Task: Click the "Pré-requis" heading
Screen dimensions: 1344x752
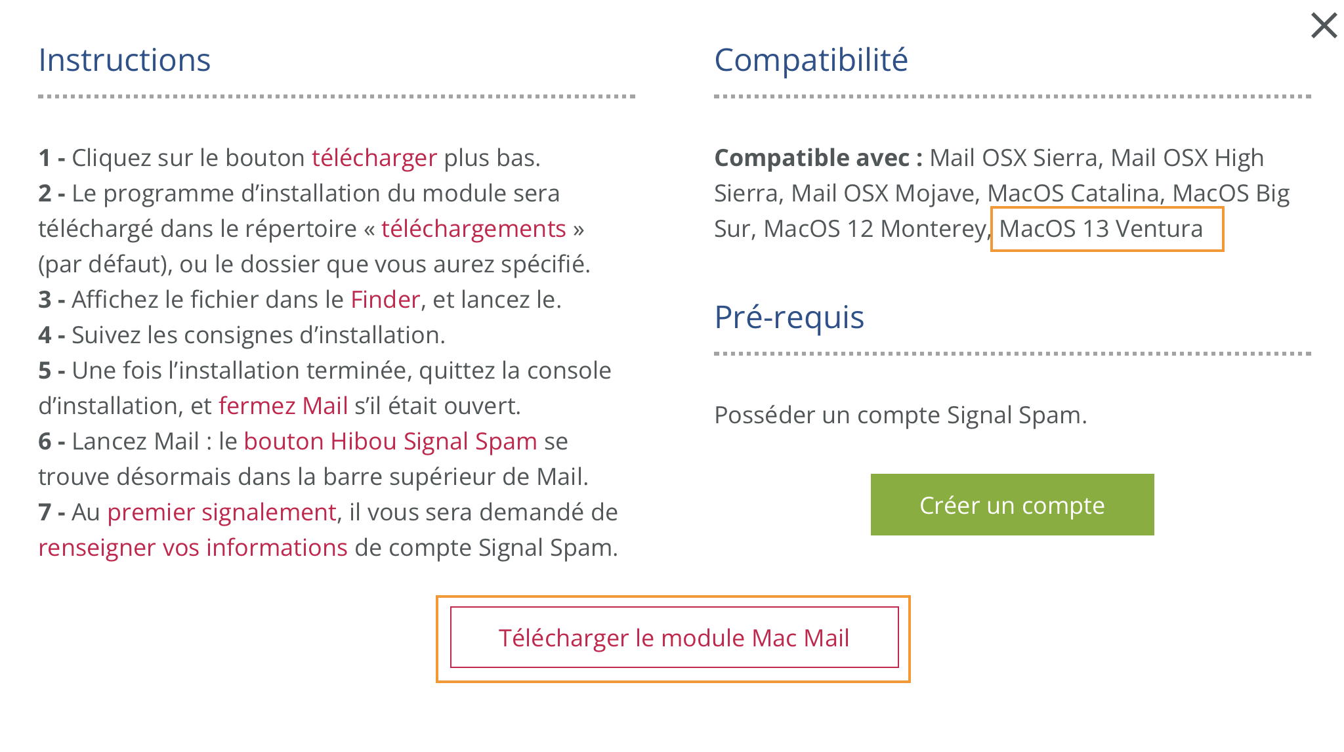Action: tap(789, 318)
